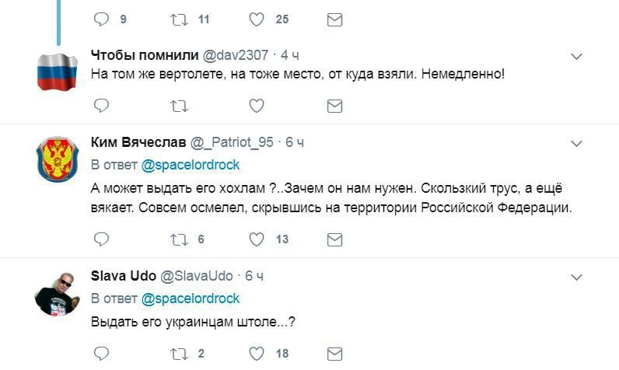Open @spacelordrock link in Slava Udo's reply

190,298
